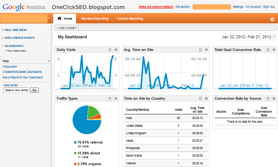Image resolution: width=278 pixels, height=167 pixels.
Task: Open the Settings link
Action: pyautogui.click(x=238, y=7)
